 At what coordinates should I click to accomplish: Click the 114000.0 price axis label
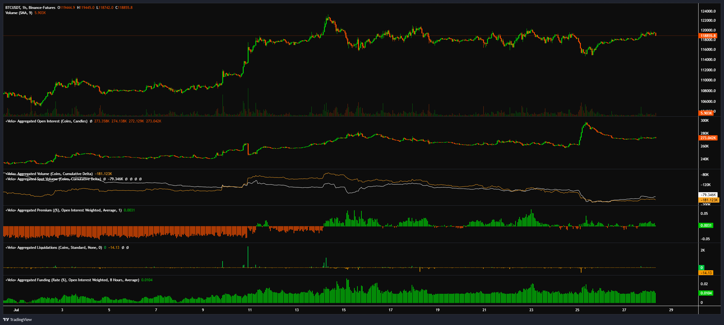tap(708, 60)
